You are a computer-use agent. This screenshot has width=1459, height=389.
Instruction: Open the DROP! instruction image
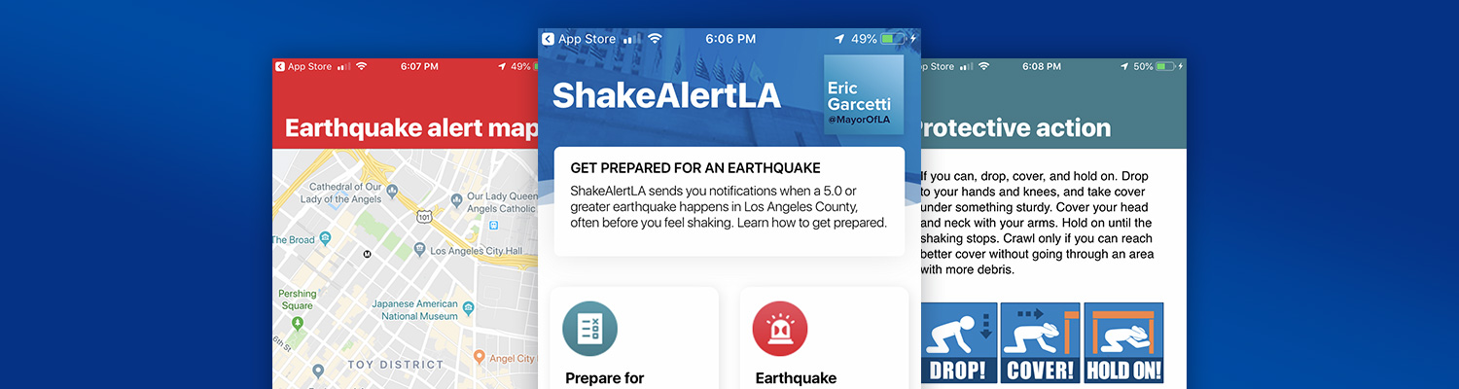coord(958,342)
